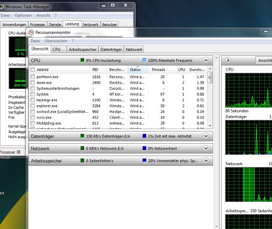The width and height of the screenshot is (272, 229).
Task: Open Datei menu in Ressourcenmonitor
Action: pos(35,41)
